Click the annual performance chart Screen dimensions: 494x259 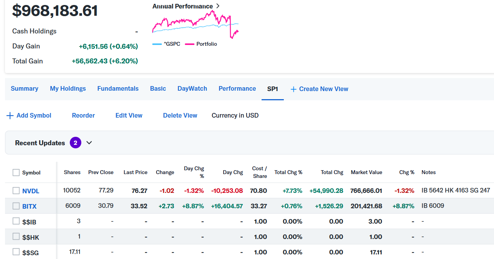click(195, 25)
